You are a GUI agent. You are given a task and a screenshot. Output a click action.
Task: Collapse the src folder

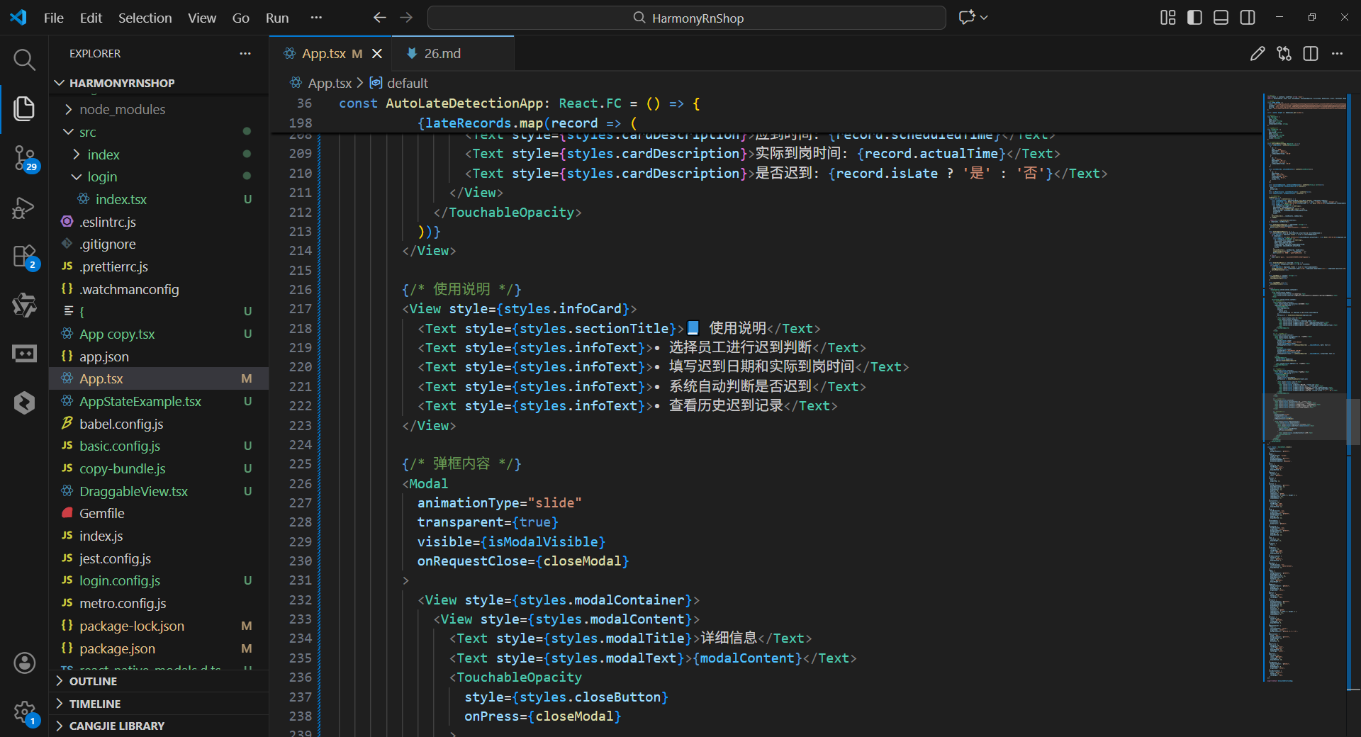pyautogui.click(x=159, y=132)
